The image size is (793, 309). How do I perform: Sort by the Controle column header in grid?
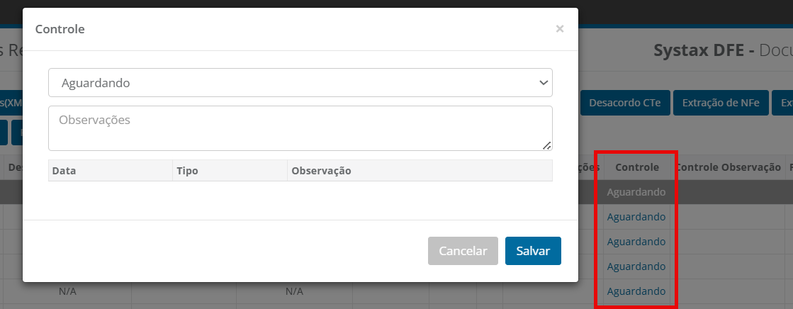tap(637, 167)
